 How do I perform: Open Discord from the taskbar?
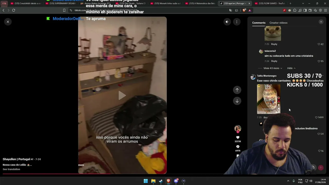pos(176,181)
